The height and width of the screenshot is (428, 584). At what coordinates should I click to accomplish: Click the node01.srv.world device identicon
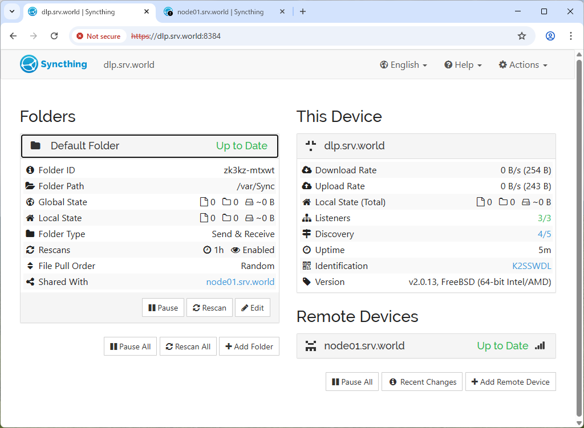(311, 346)
